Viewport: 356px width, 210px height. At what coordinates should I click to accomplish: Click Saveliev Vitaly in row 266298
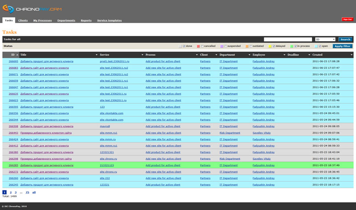click(x=262, y=159)
